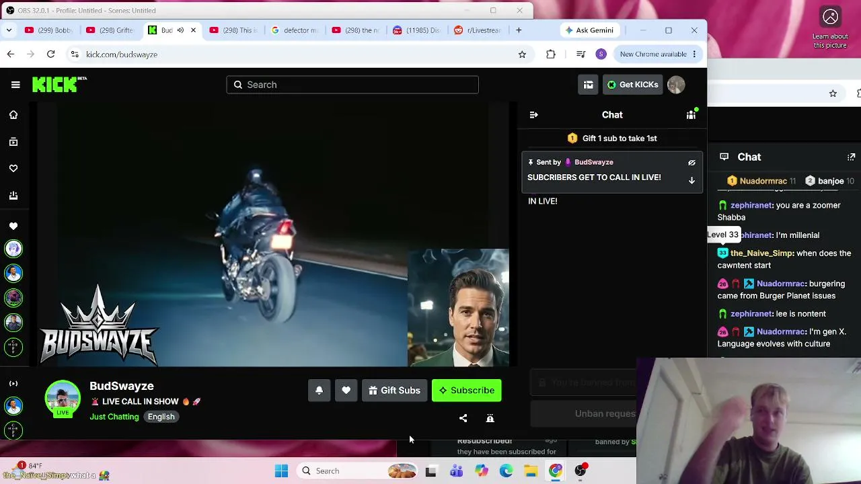
Task: Click the 'Gift 1 sub to take 1st' banner
Action: click(x=612, y=138)
